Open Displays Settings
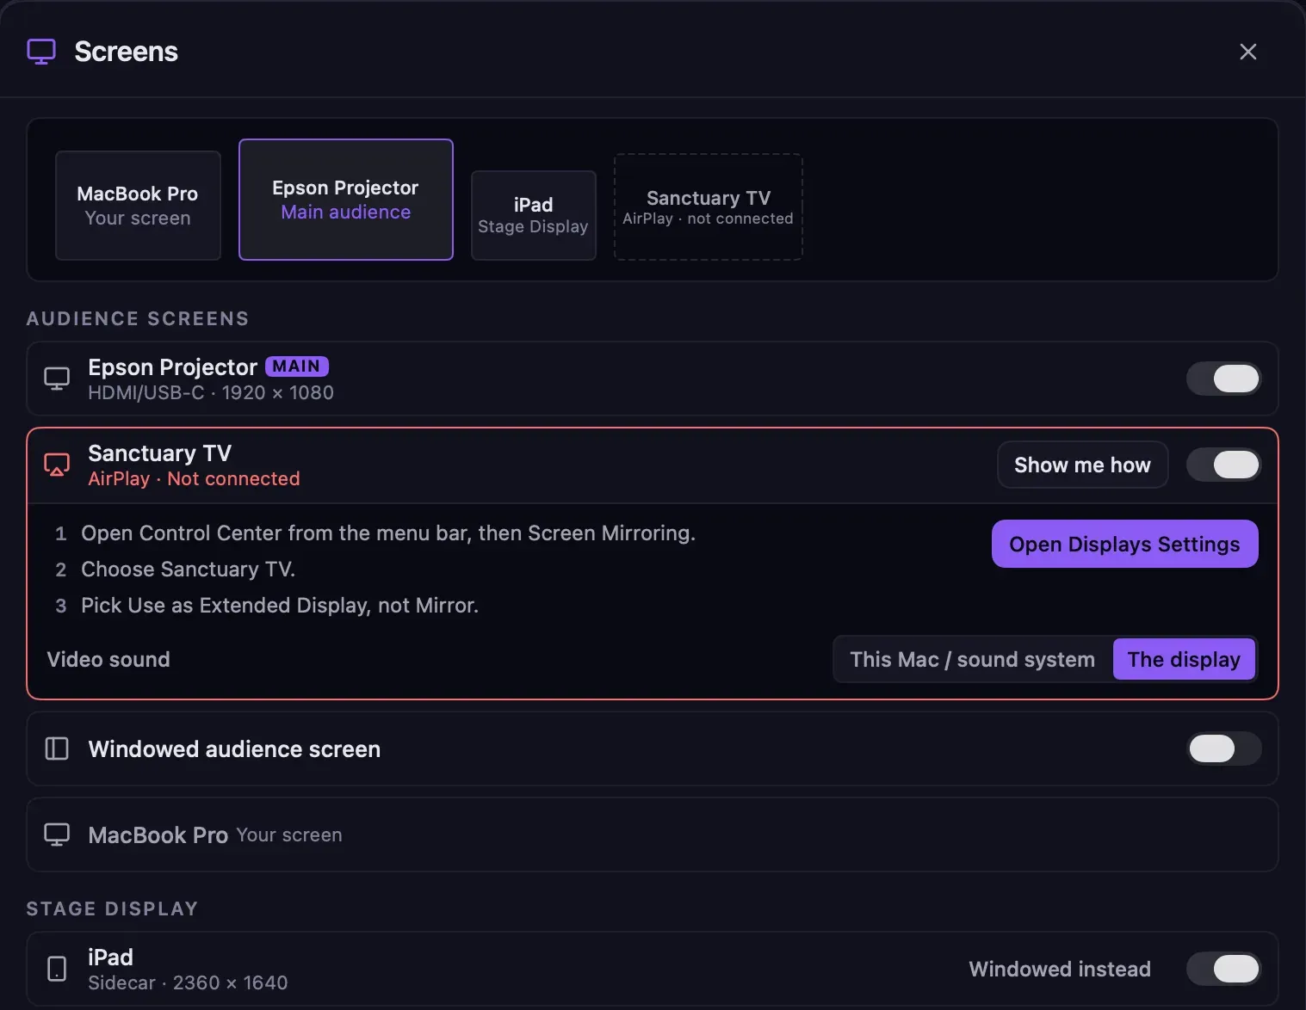1306x1010 pixels. pos(1124,544)
